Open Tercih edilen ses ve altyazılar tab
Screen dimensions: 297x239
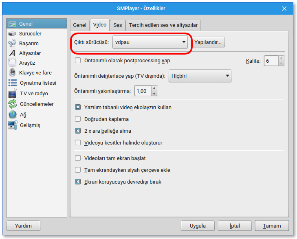[163, 25]
